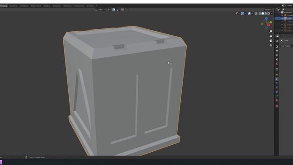
Task: Click the Add Modifier button
Action: point(286,46)
